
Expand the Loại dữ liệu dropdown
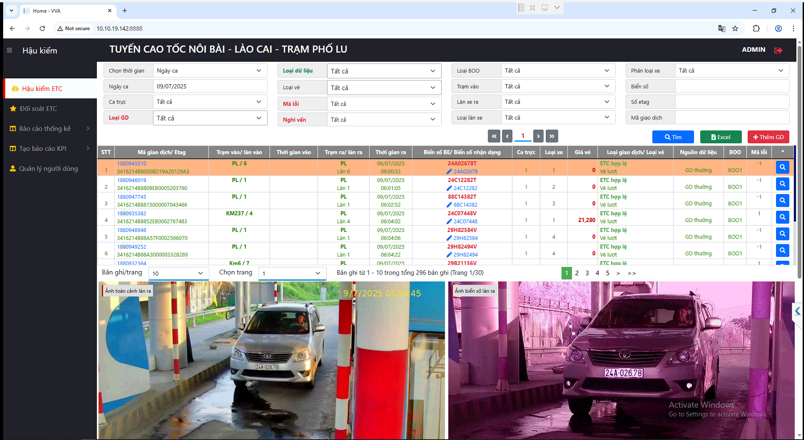point(384,71)
